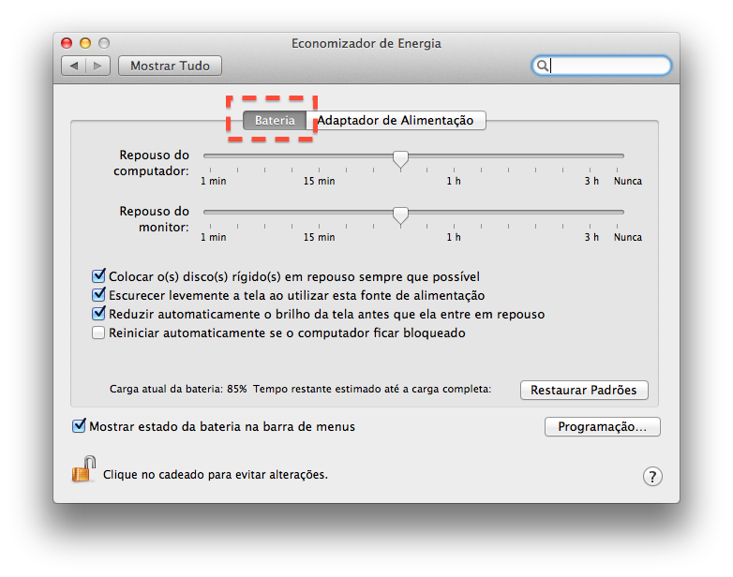This screenshot has height=577, width=733.
Task: Go forward with the right arrow button
Action: click(x=98, y=66)
